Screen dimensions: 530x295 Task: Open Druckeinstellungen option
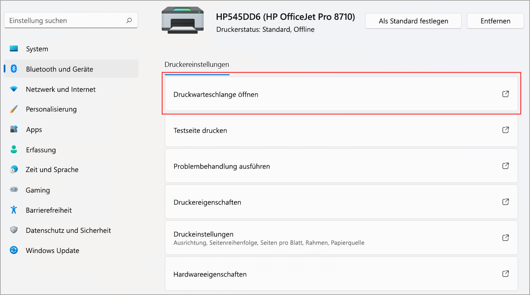[341, 238]
